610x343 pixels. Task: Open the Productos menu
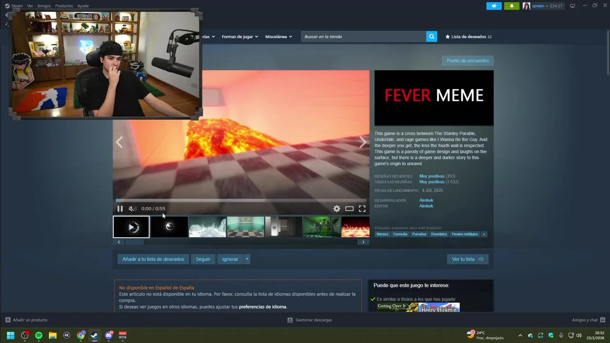tap(64, 6)
